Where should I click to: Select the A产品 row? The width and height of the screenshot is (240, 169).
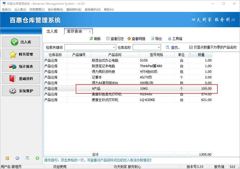click(x=128, y=89)
